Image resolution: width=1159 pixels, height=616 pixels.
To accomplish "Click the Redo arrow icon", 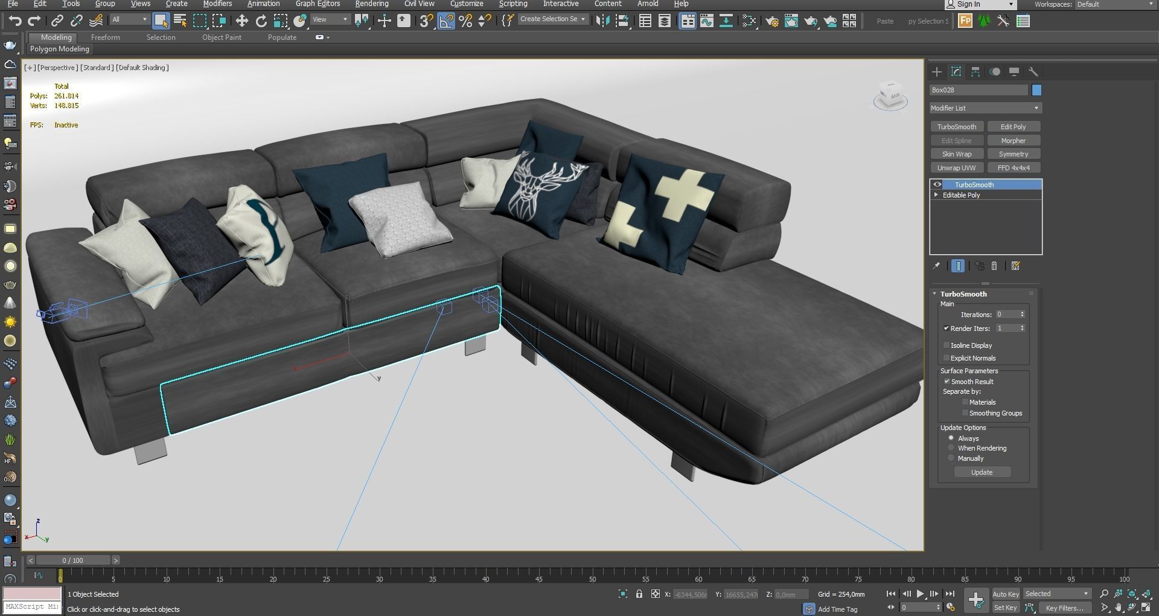I will 34,21.
